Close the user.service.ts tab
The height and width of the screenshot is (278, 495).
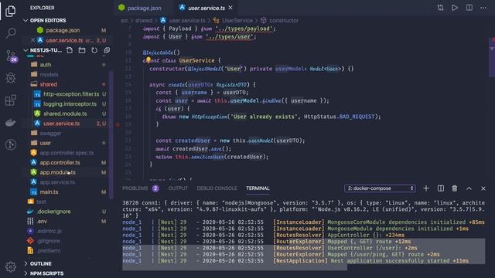230,8
